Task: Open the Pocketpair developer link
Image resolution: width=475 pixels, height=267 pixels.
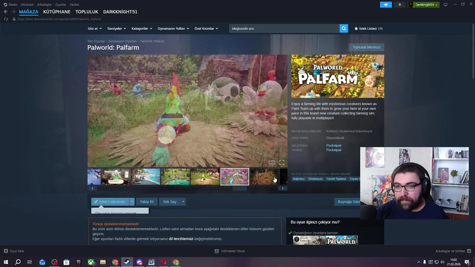Action: coord(334,145)
